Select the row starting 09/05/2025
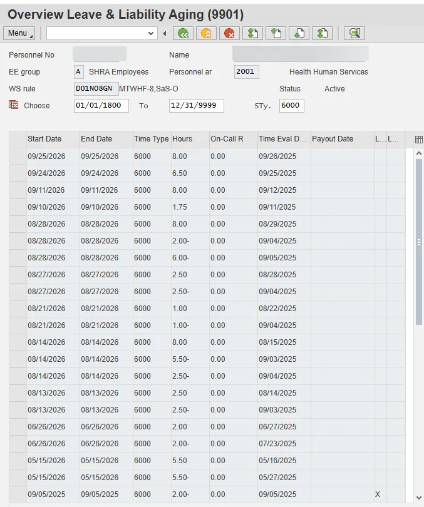The image size is (424, 507). tap(18, 494)
